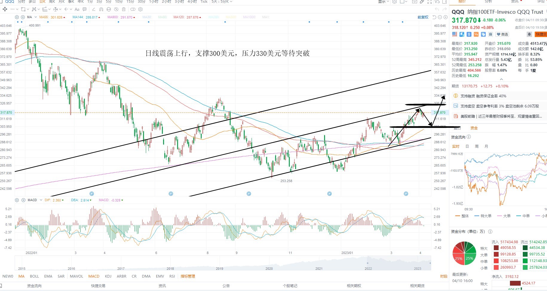
Task: Open the MACD indicator dropdown chevron
Action: pos(41,200)
